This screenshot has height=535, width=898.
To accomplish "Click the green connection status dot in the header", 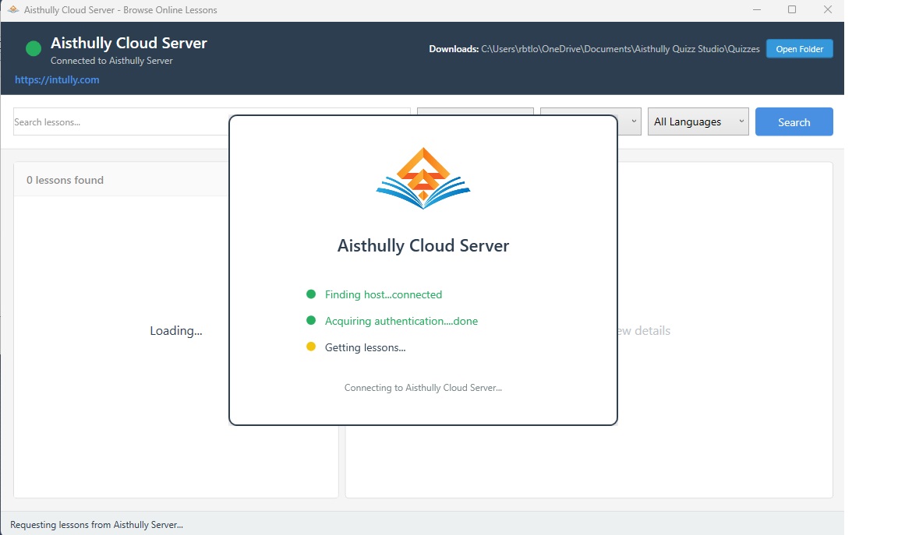I will pyautogui.click(x=32, y=48).
